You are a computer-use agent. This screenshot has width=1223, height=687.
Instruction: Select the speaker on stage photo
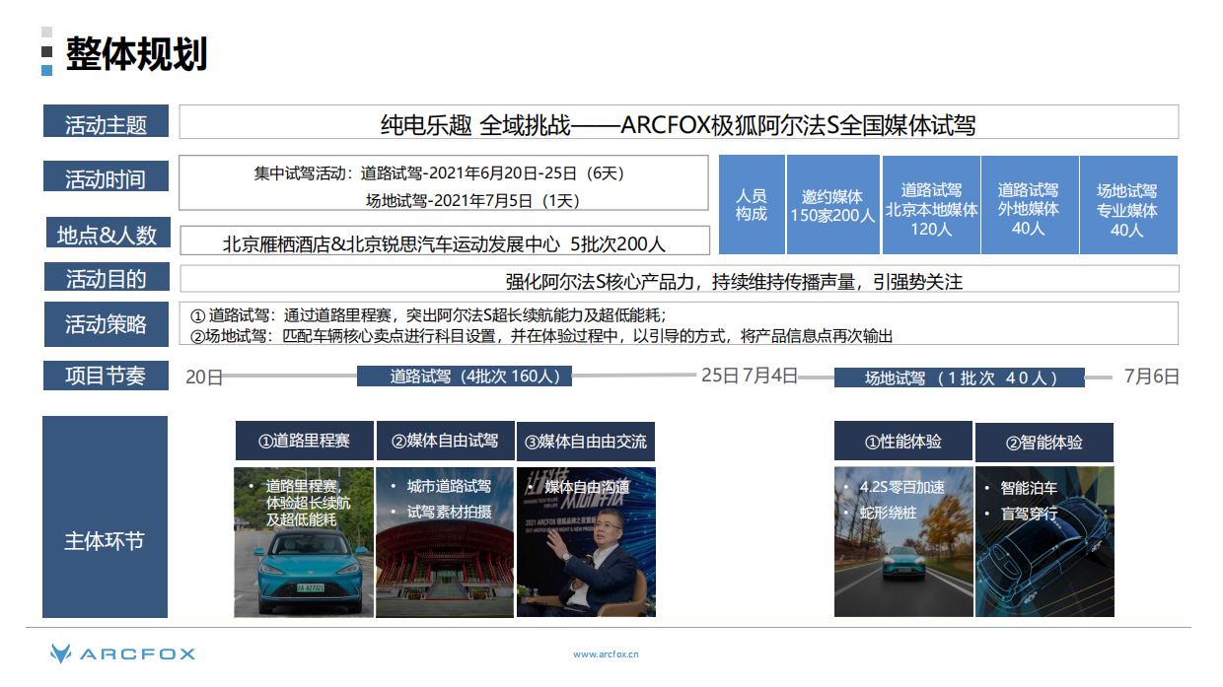[586, 542]
